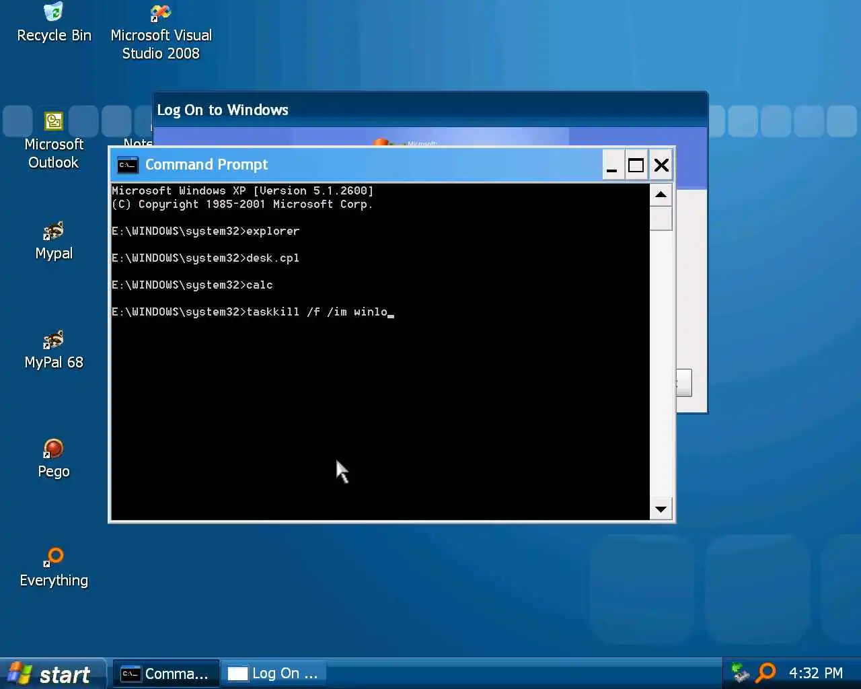Image resolution: width=861 pixels, height=689 pixels.
Task: Click the Log On to Windows title bar
Action: click(x=430, y=110)
